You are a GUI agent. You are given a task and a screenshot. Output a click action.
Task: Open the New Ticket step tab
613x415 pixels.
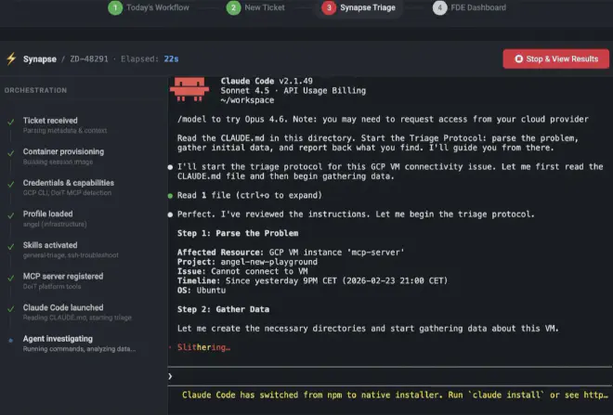click(x=256, y=7)
